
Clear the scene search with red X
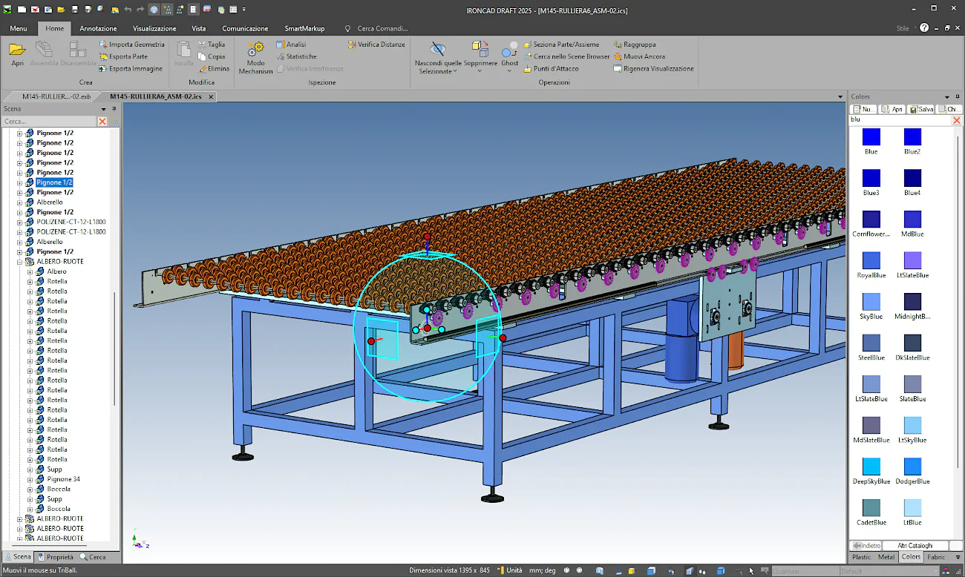pos(102,122)
